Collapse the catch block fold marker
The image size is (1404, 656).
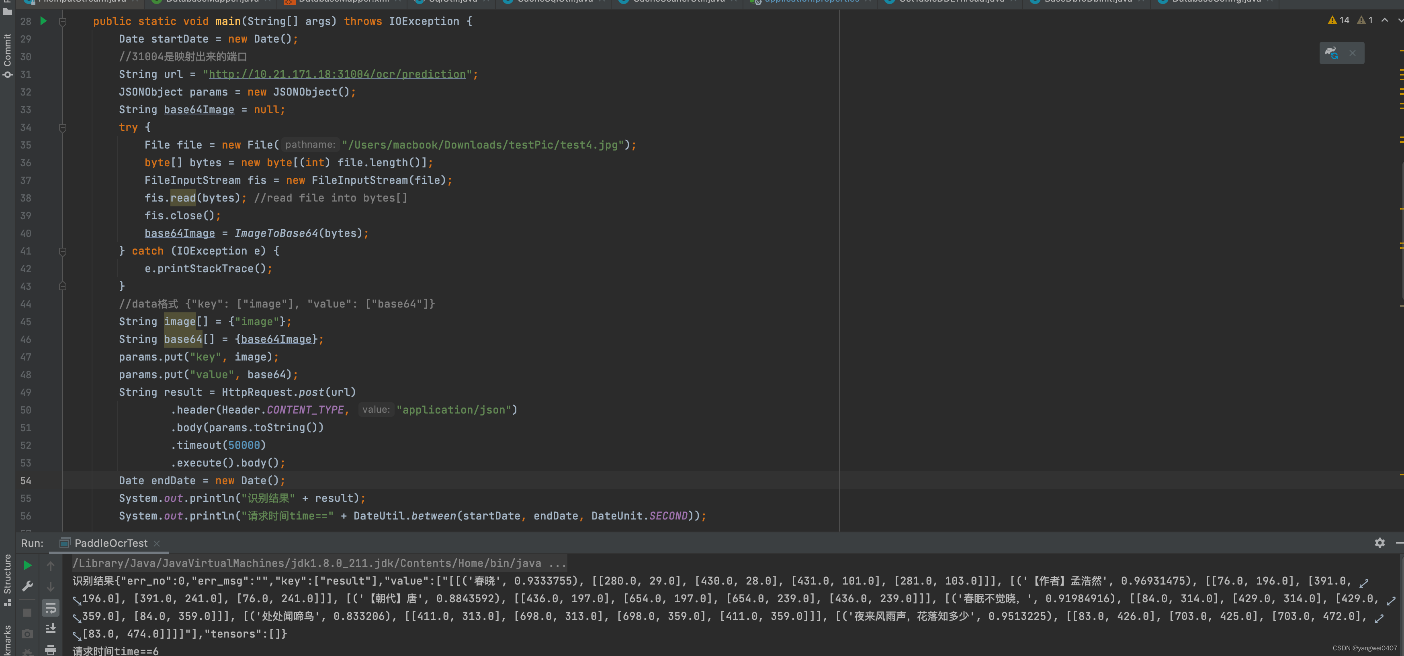(63, 251)
